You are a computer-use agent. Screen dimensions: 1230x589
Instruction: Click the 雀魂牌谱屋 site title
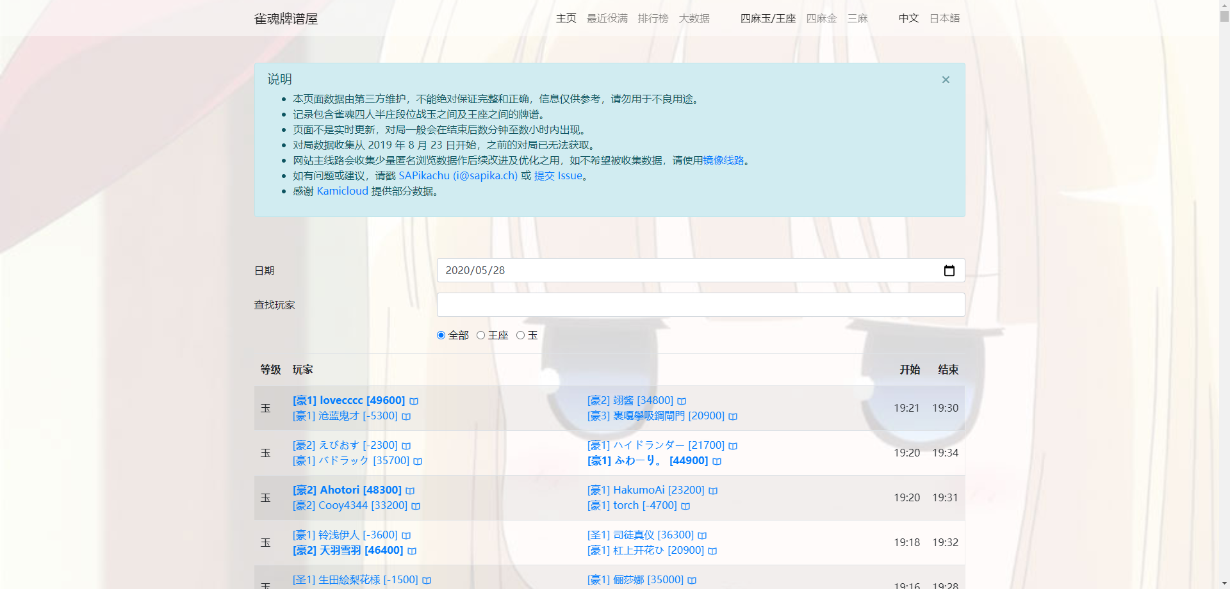pyautogui.click(x=286, y=19)
